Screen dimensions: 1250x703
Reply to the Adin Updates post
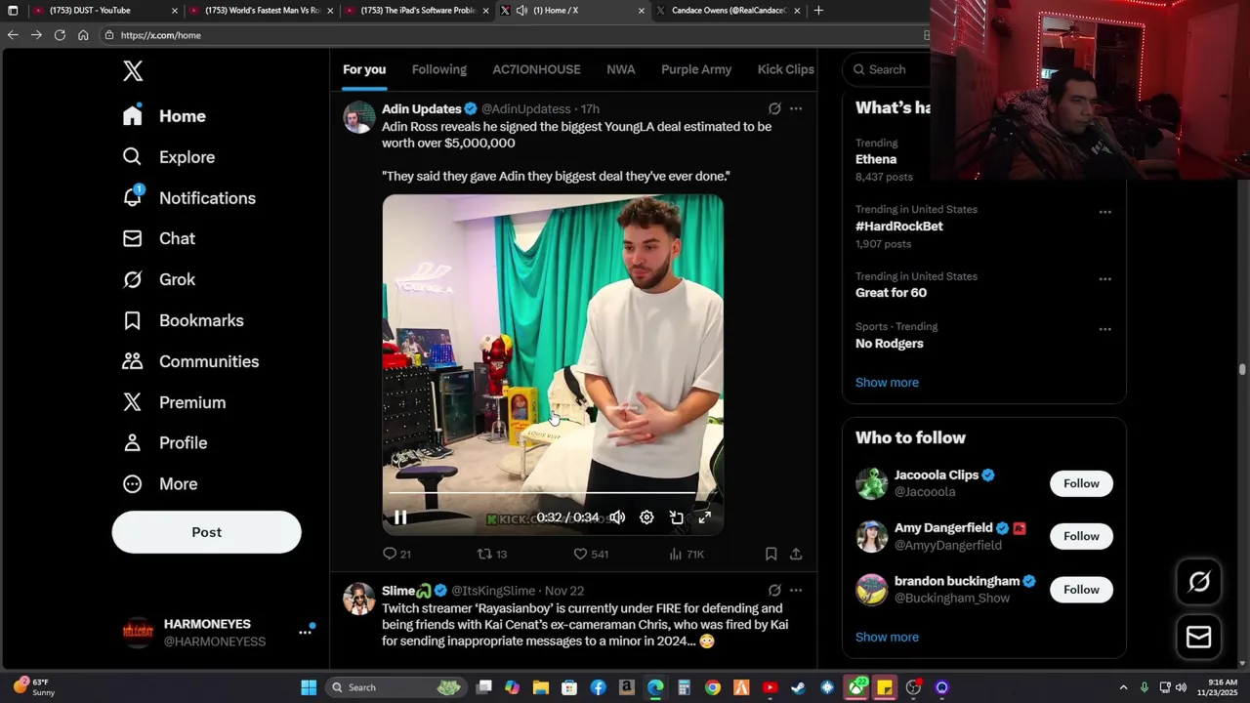point(396,554)
